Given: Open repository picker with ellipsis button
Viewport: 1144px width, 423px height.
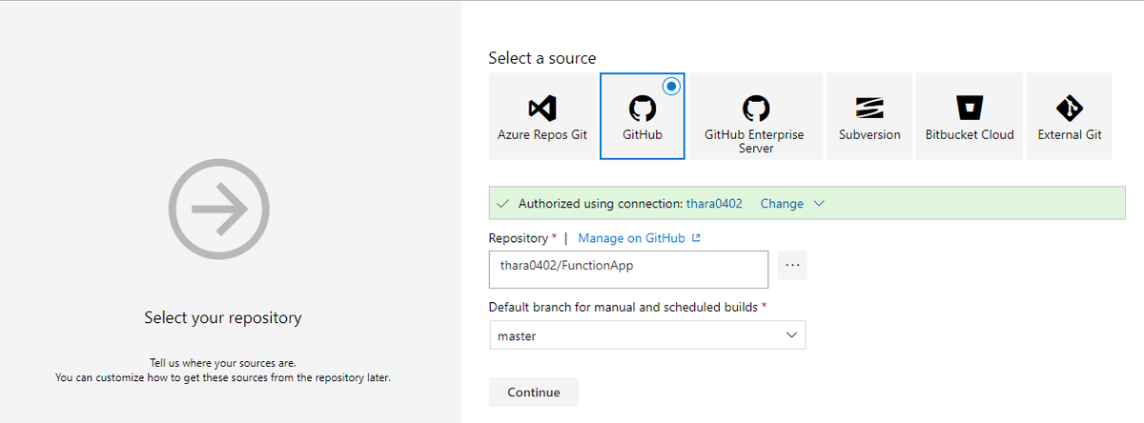Looking at the screenshot, I should tap(792, 266).
